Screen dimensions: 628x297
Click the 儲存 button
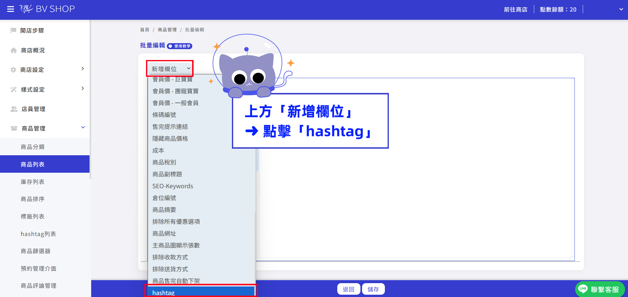(x=373, y=289)
